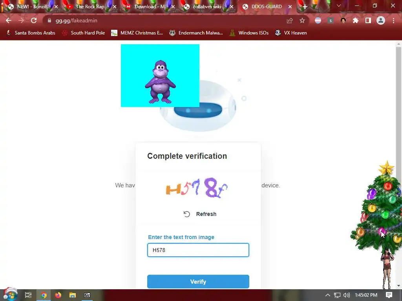Screen dimensions: 402x301
Task: Open VX Heaven bookmark
Action: tap(291, 33)
